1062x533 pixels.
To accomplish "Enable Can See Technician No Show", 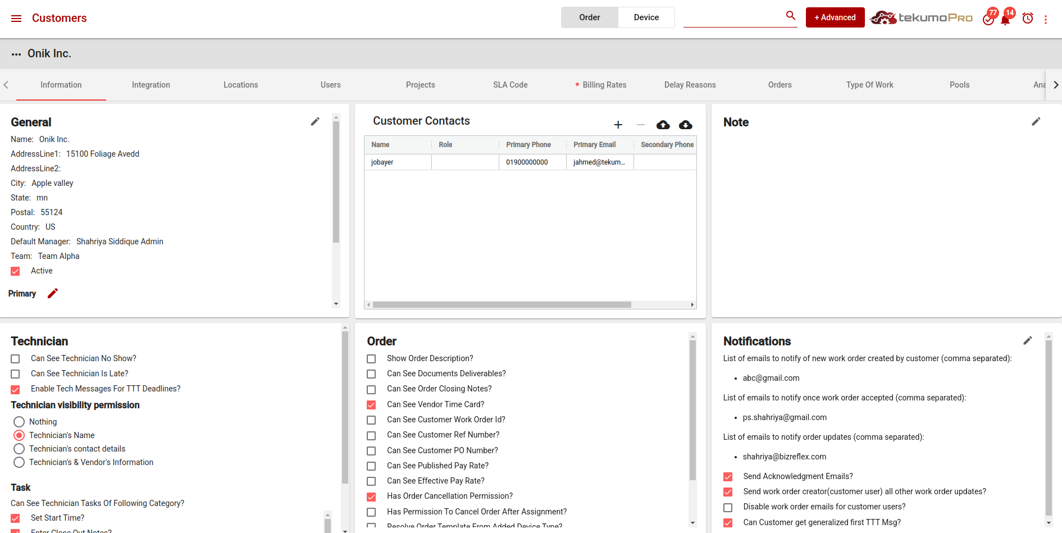I will coord(16,359).
